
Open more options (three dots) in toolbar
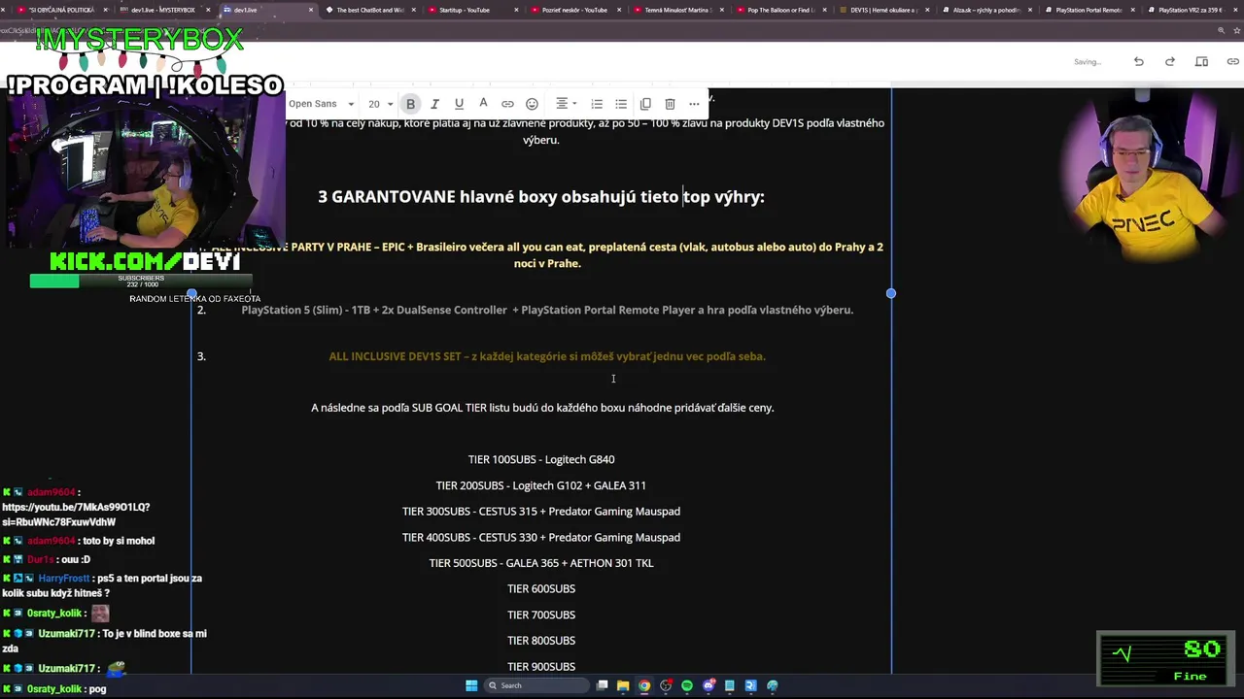click(x=694, y=104)
